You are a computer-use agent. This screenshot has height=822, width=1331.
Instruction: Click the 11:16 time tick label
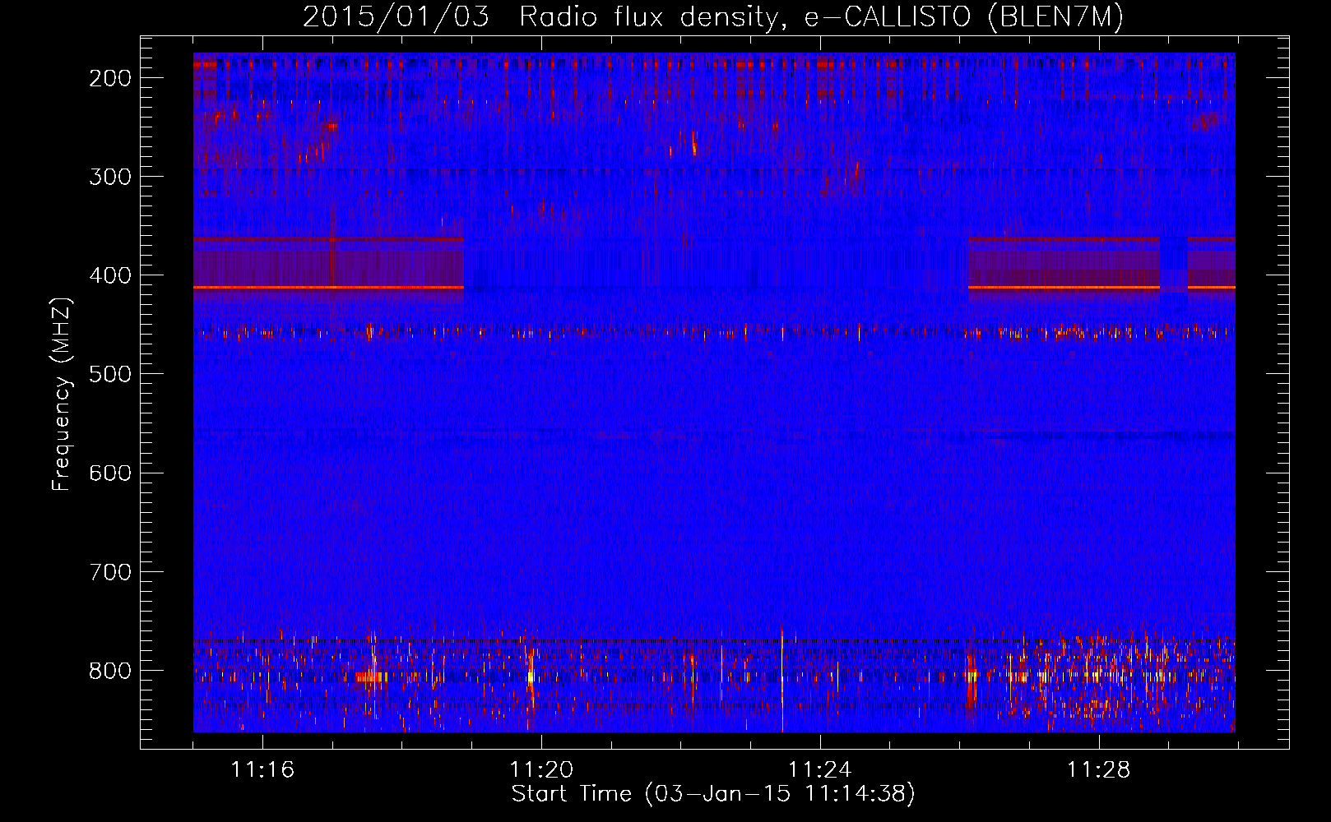click(x=262, y=770)
